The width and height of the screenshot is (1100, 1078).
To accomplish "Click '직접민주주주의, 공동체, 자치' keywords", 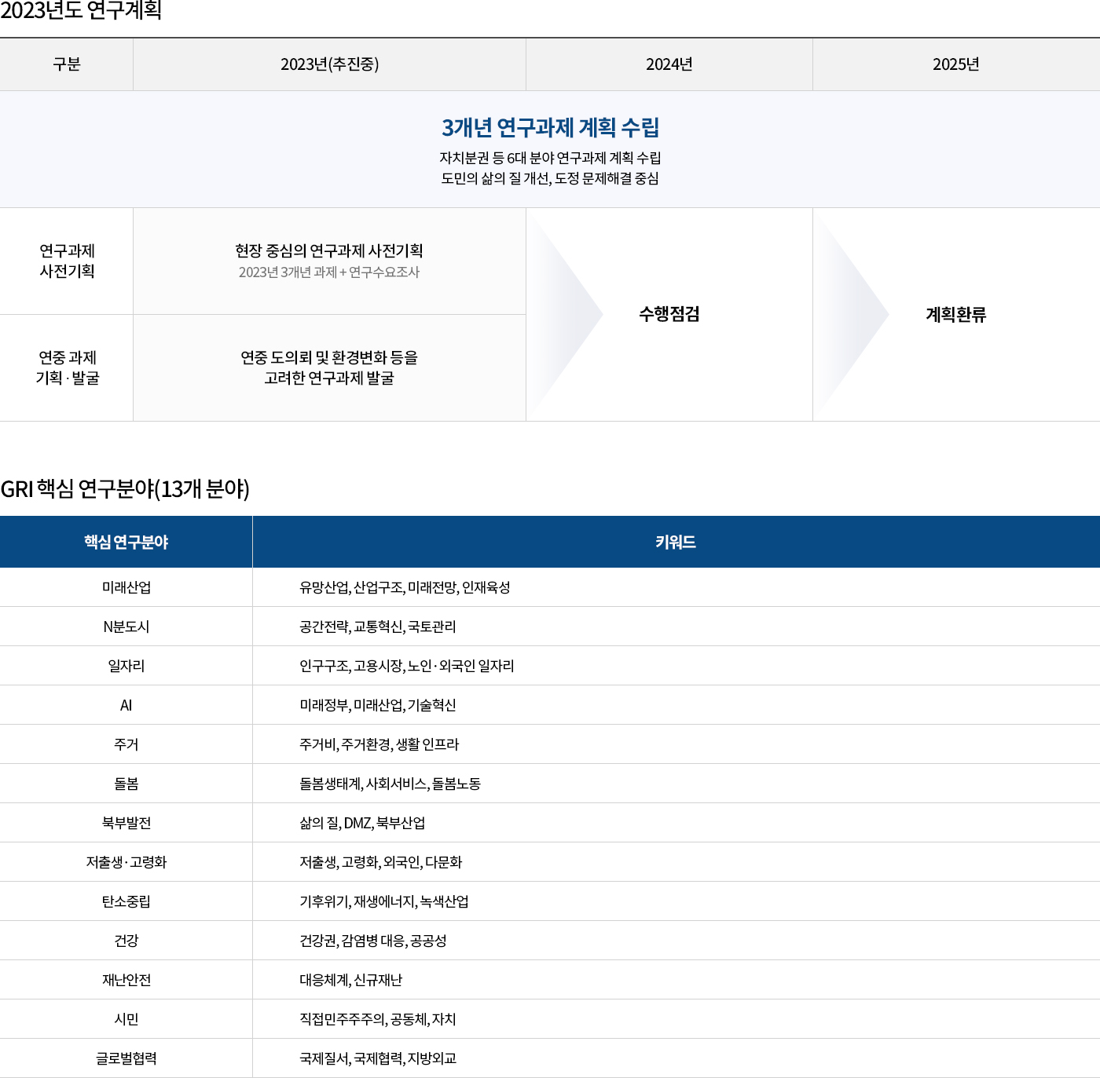I will pos(378,1019).
